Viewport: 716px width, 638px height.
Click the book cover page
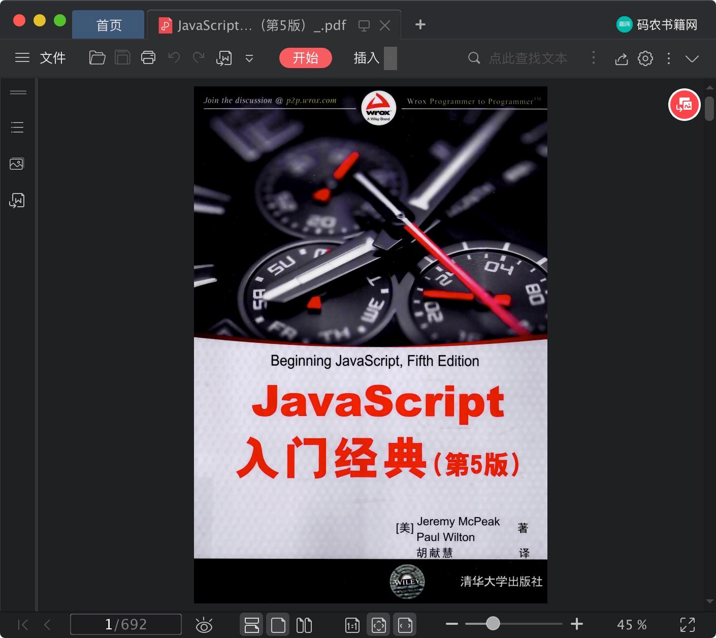(x=371, y=345)
